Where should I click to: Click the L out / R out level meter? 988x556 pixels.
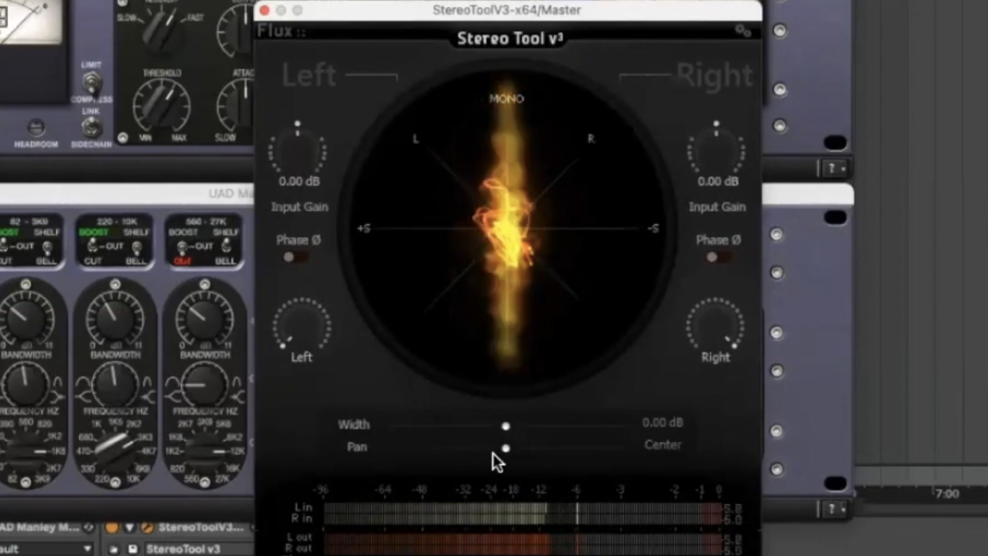tap(522, 543)
